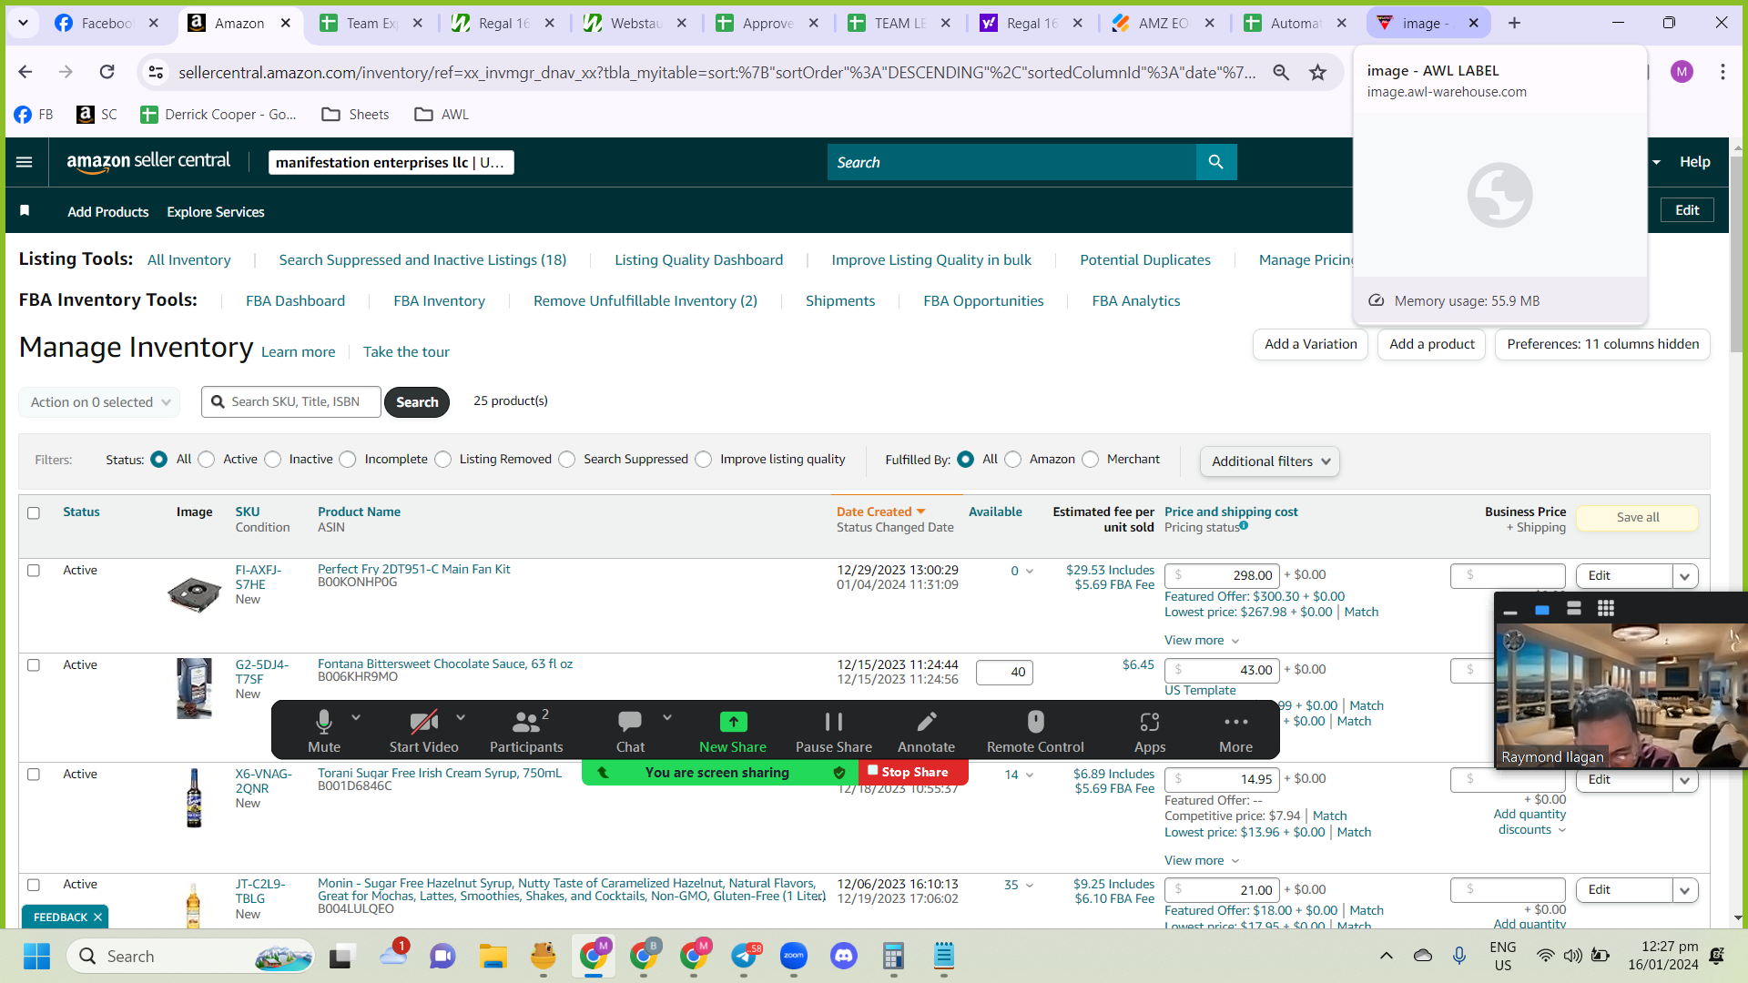Image resolution: width=1748 pixels, height=983 pixels.
Task: Pause Share in the Zoom toolbar
Action: point(834,731)
